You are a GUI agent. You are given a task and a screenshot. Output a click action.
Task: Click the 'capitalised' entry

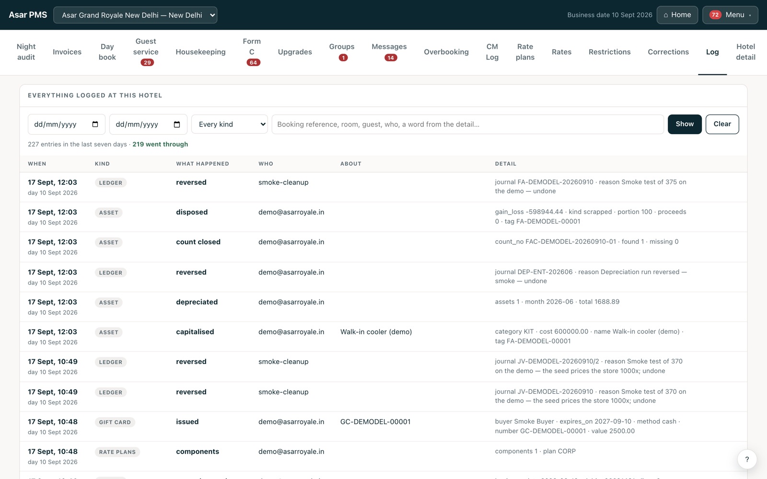click(x=195, y=331)
